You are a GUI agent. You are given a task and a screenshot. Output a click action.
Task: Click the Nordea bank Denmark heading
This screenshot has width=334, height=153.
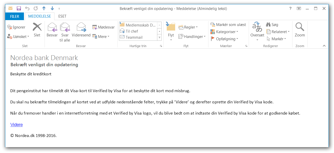point(44,58)
